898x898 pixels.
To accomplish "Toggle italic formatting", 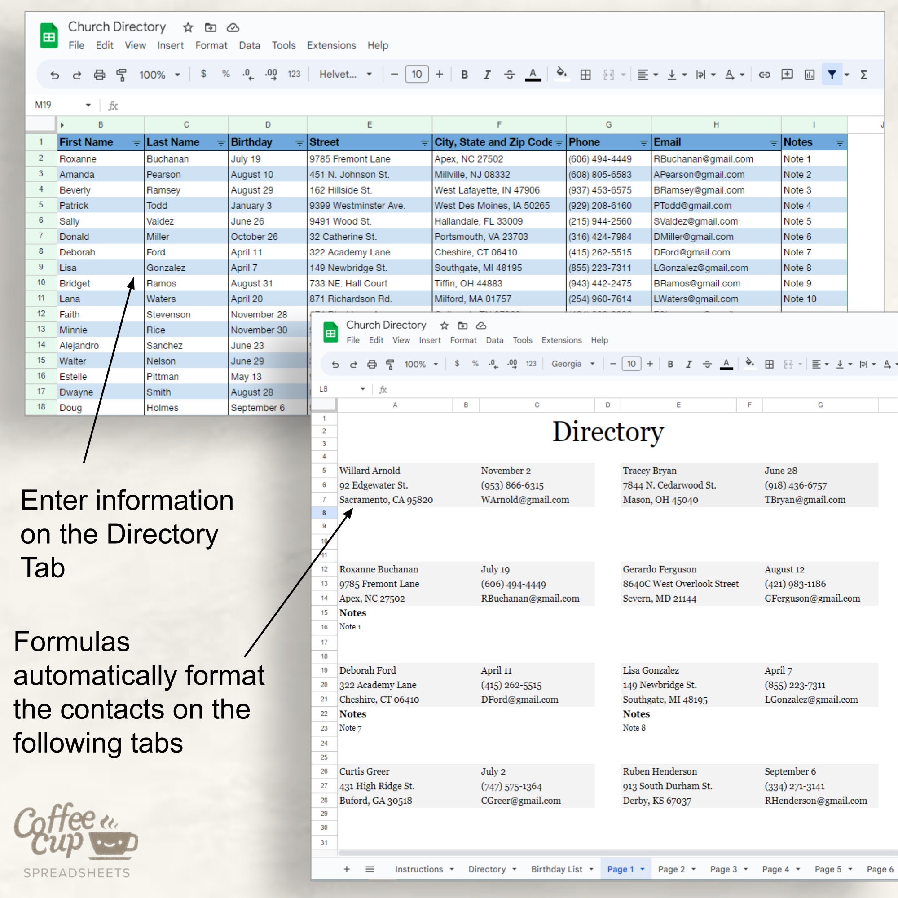I will click(x=487, y=75).
